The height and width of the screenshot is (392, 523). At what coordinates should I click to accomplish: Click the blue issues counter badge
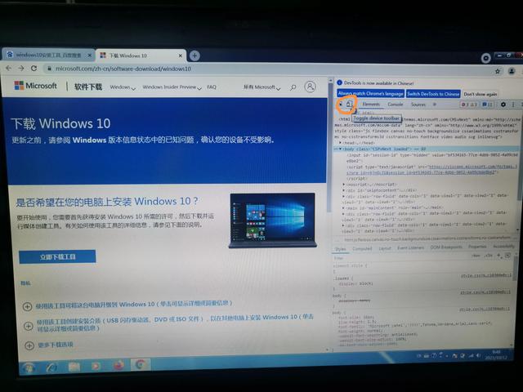pos(487,105)
